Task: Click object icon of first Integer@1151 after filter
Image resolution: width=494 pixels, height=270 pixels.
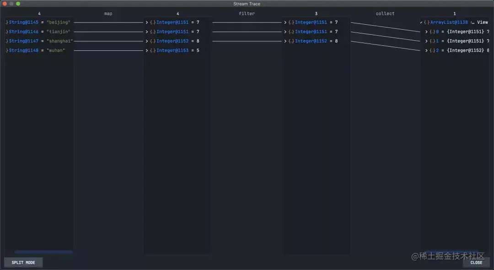Action: click(x=291, y=22)
